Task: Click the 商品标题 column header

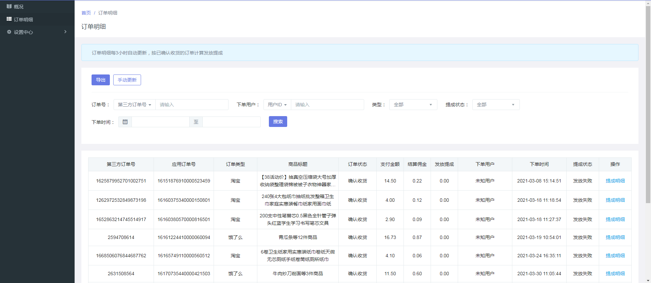Action: pyautogui.click(x=298, y=164)
